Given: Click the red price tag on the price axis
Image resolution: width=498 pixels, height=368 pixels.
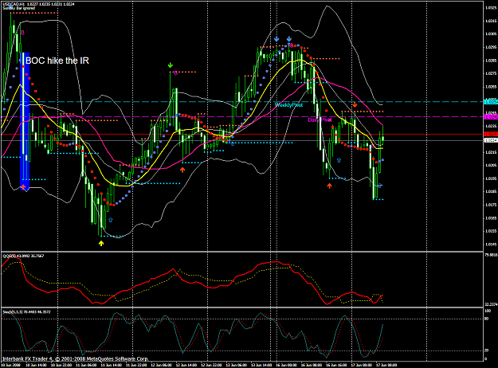Looking at the screenshot, I should coord(491,135).
